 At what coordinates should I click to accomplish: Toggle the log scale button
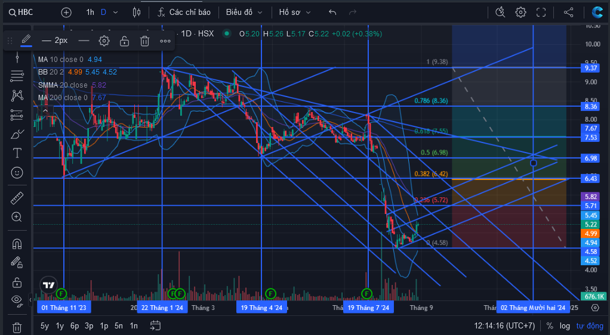pos(565,325)
